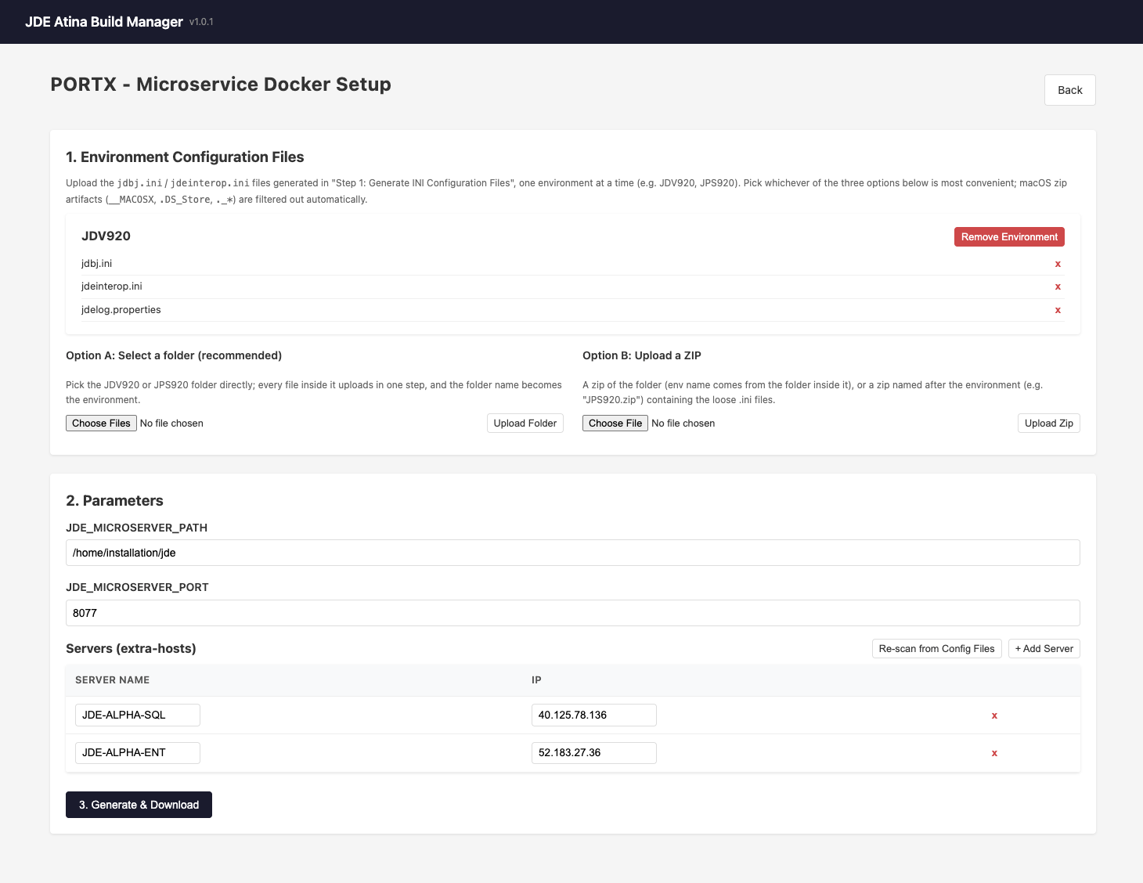Remove jdelog.properties via its x icon
Image resolution: width=1143 pixels, height=883 pixels.
1058,310
